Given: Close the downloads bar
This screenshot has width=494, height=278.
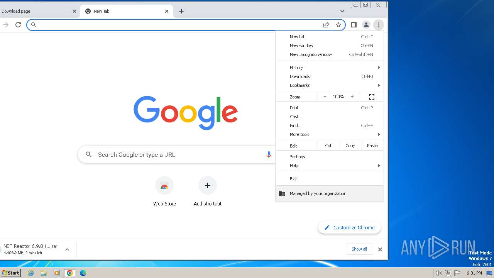Looking at the screenshot, I should coord(380,249).
